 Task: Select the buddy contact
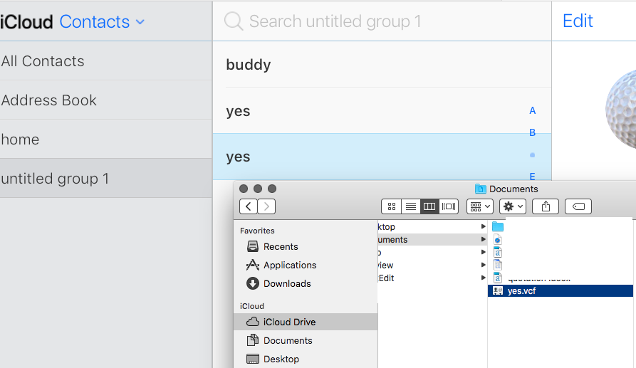click(382, 65)
